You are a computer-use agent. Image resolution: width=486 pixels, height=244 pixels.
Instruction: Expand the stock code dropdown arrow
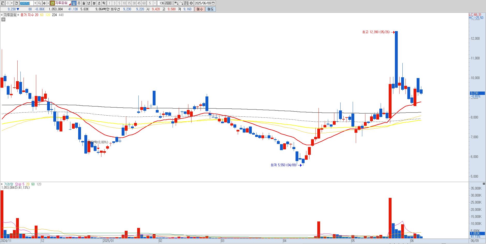pos(35,3)
